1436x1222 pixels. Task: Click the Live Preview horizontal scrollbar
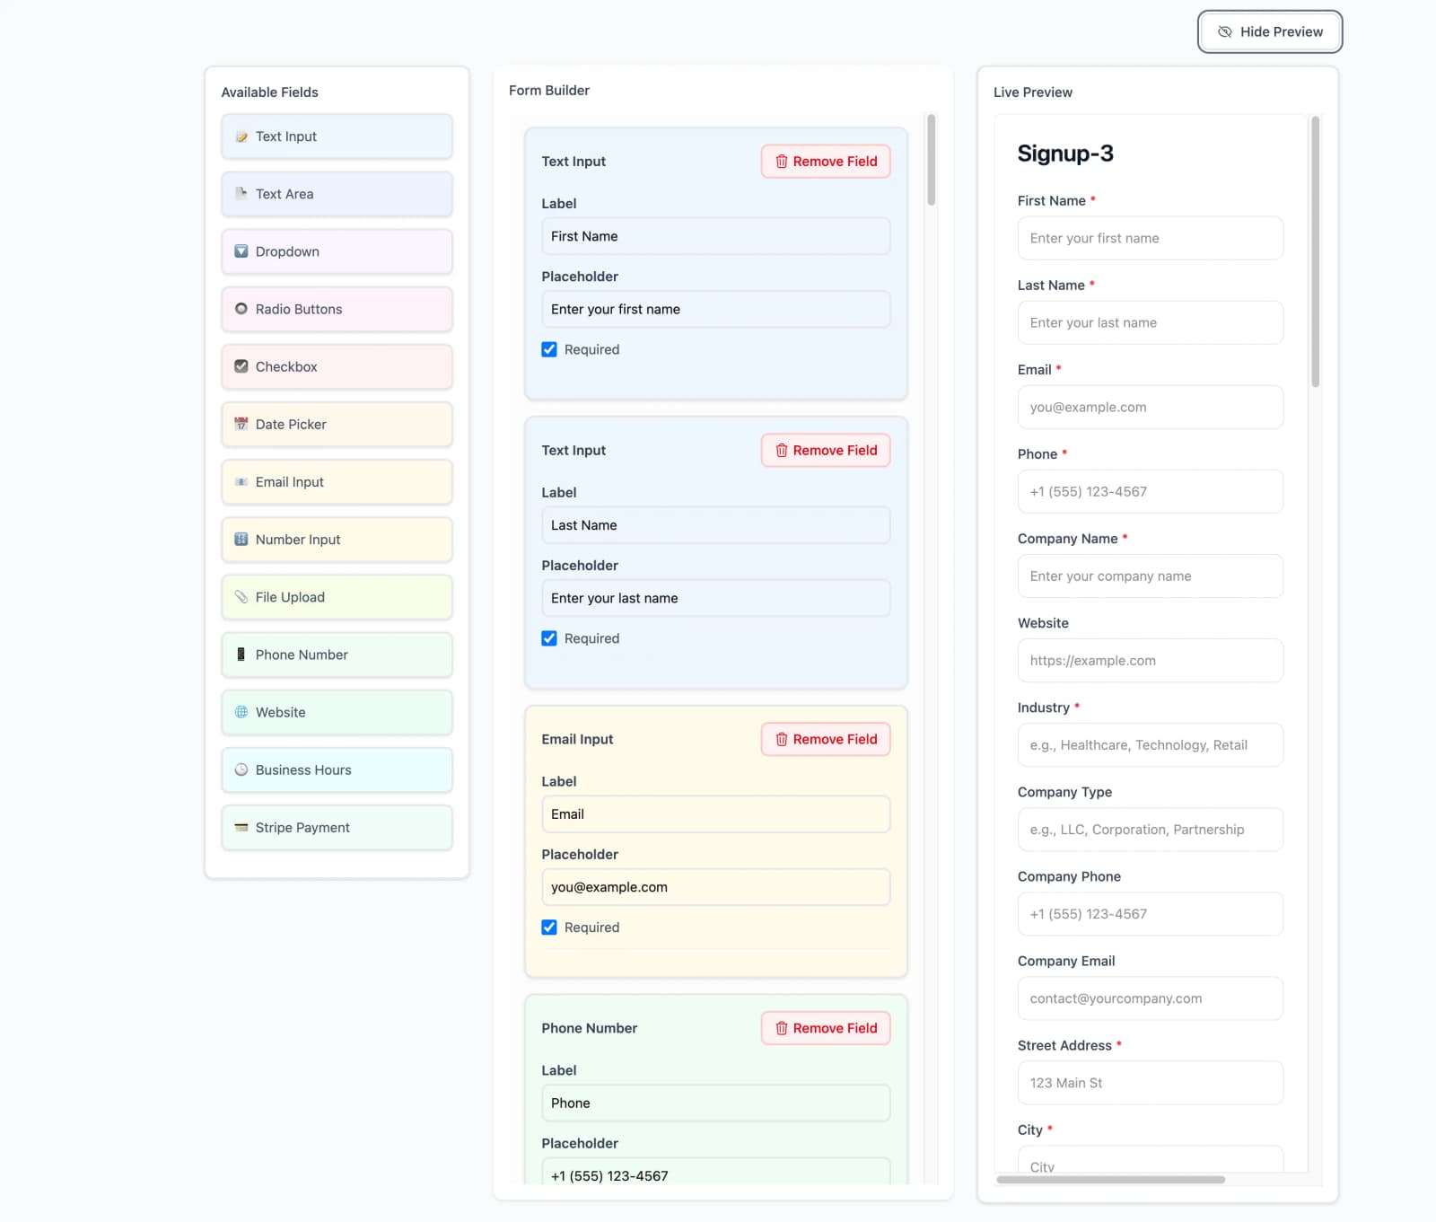pyautogui.click(x=1110, y=1180)
